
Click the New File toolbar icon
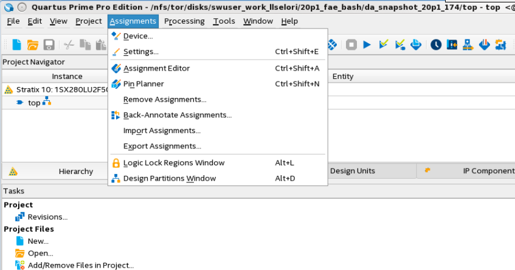click(x=17, y=44)
